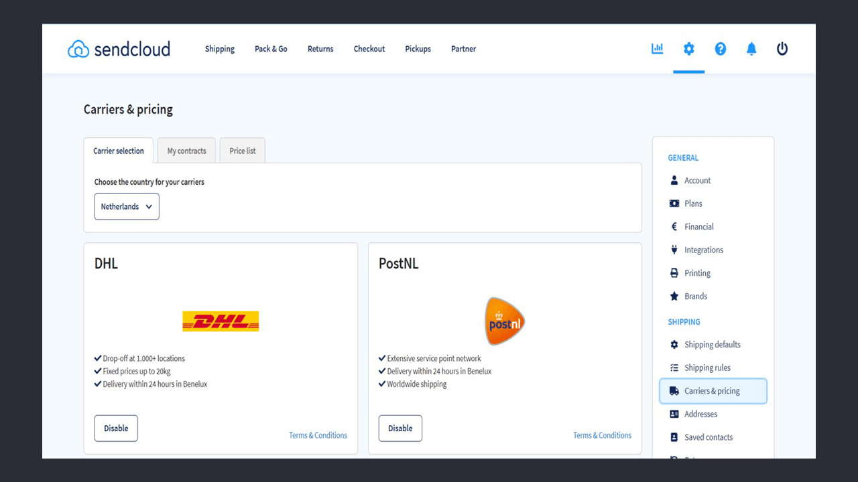Click the Shipping defaults gear icon
Image resolution: width=858 pixels, height=482 pixels.
(674, 345)
